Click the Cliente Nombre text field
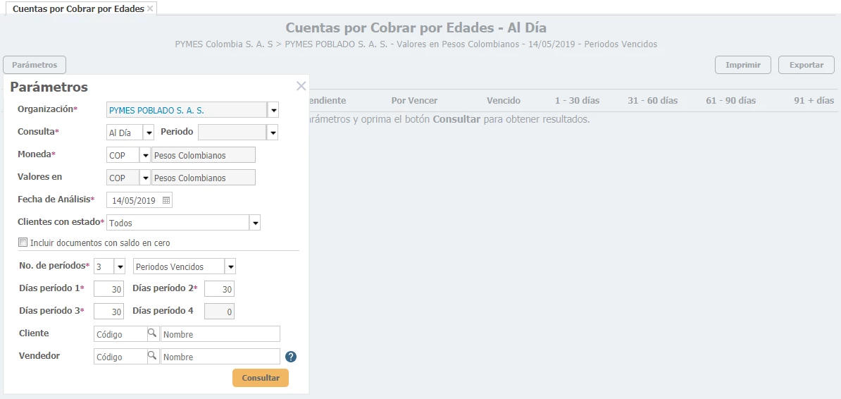The width and height of the screenshot is (841, 399). click(220, 334)
